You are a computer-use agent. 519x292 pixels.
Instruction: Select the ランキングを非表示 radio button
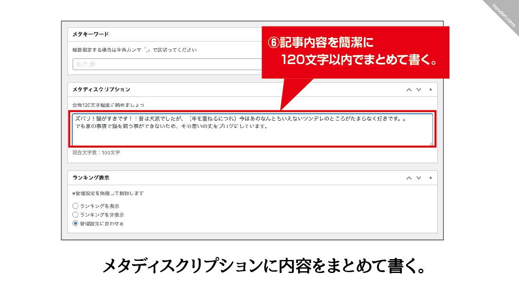pos(75,215)
